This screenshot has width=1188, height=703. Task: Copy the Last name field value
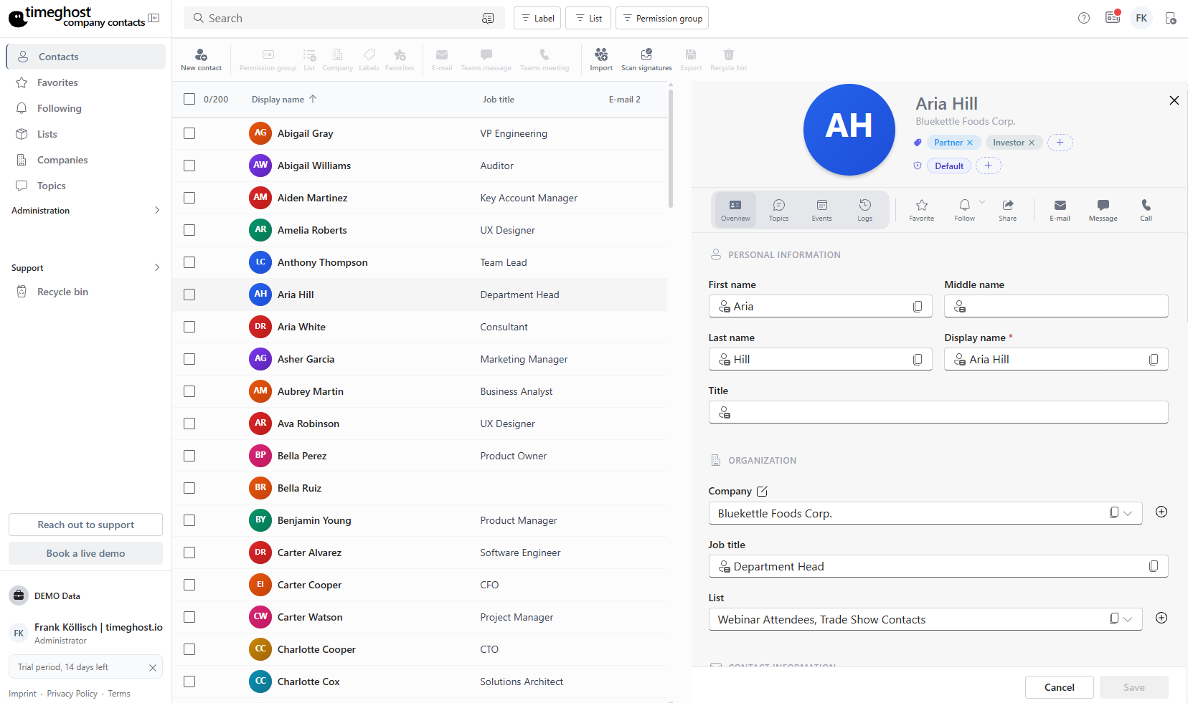click(918, 360)
